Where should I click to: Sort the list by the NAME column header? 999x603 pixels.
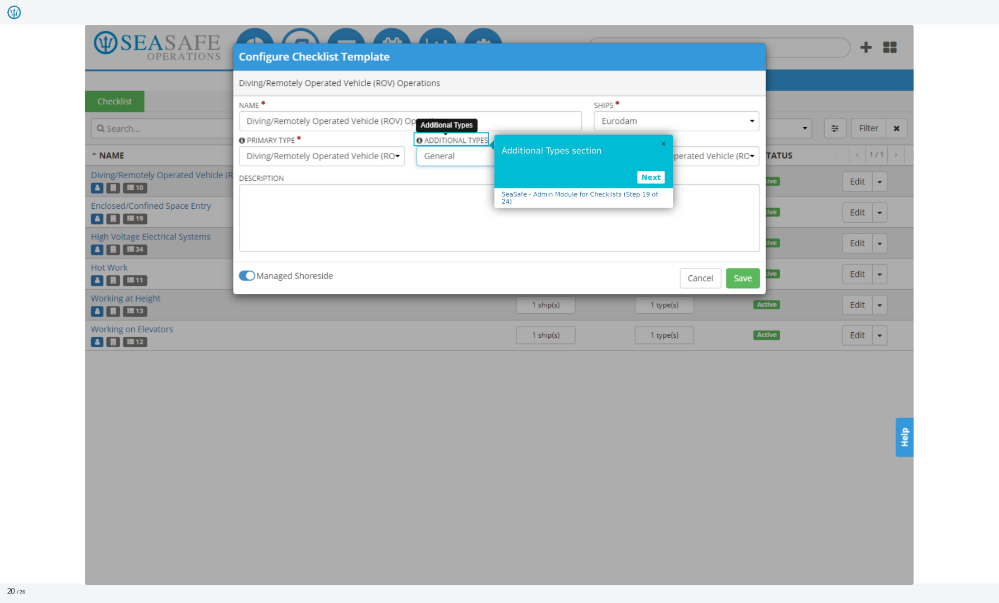tap(112, 156)
